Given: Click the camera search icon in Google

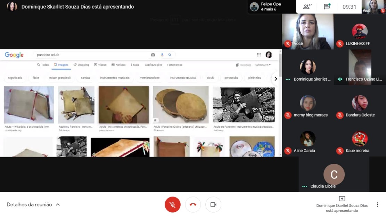Looking at the screenshot, I should 153,55.
